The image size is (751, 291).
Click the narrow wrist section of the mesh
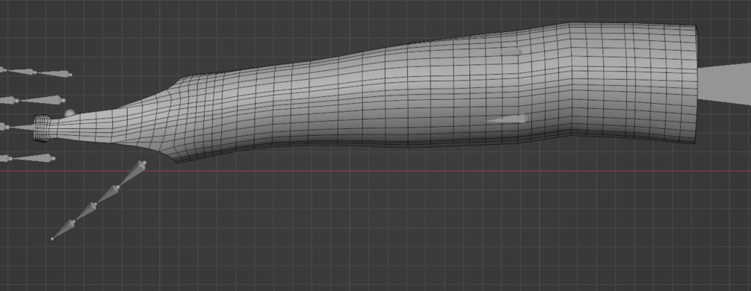tap(81, 128)
